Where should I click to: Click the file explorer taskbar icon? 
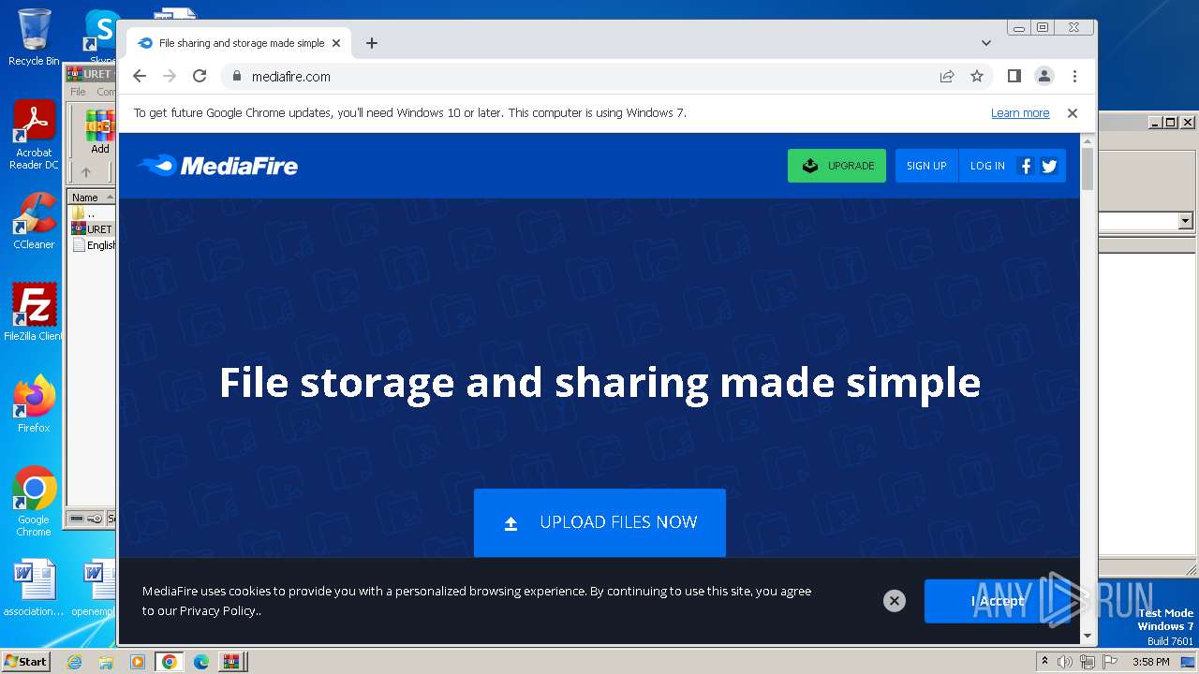click(x=106, y=662)
